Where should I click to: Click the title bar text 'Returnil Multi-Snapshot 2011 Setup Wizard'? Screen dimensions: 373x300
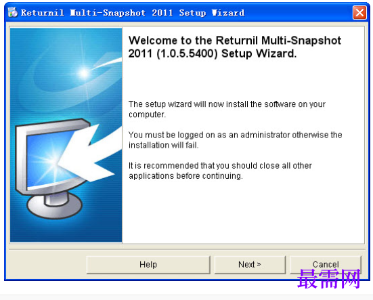[x=133, y=13]
